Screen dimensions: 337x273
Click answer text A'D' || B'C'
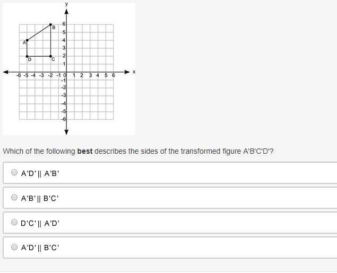pyautogui.click(x=40, y=248)
